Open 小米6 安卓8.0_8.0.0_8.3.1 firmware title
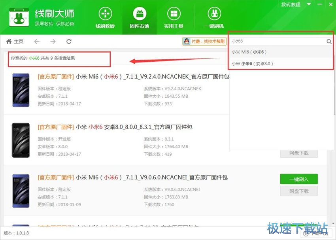Viewport: 336px width, 240px height. point(115,127)
